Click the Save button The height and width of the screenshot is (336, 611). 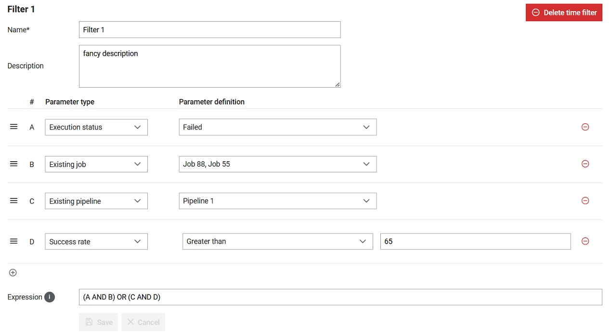coord(98,322)
